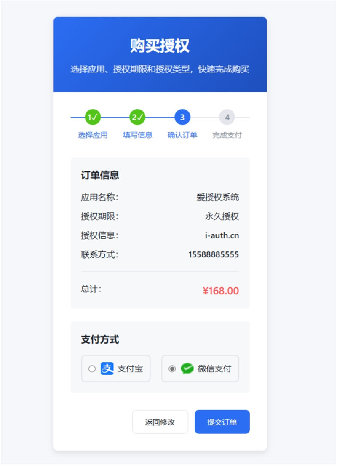Click the 15588885555 contact number
Image resolution: width=337 pixels, height=465 pixels.
pos(214,254)
